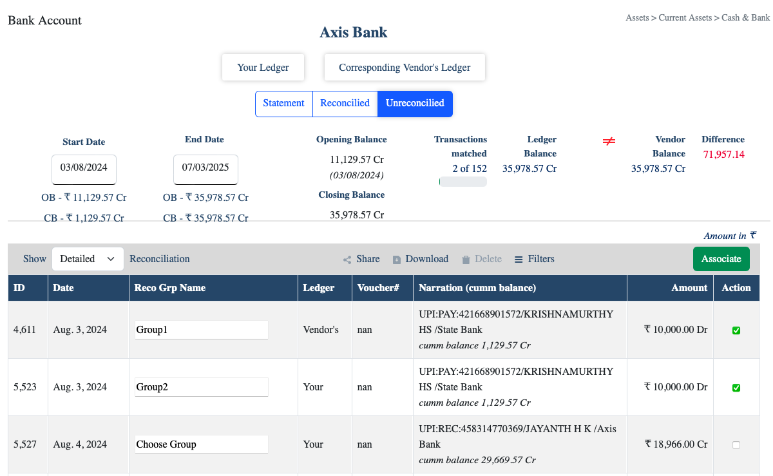Click the Start Date field 03/08/2024
Viewport: 773px width, 476px height.
click(84, 169)
